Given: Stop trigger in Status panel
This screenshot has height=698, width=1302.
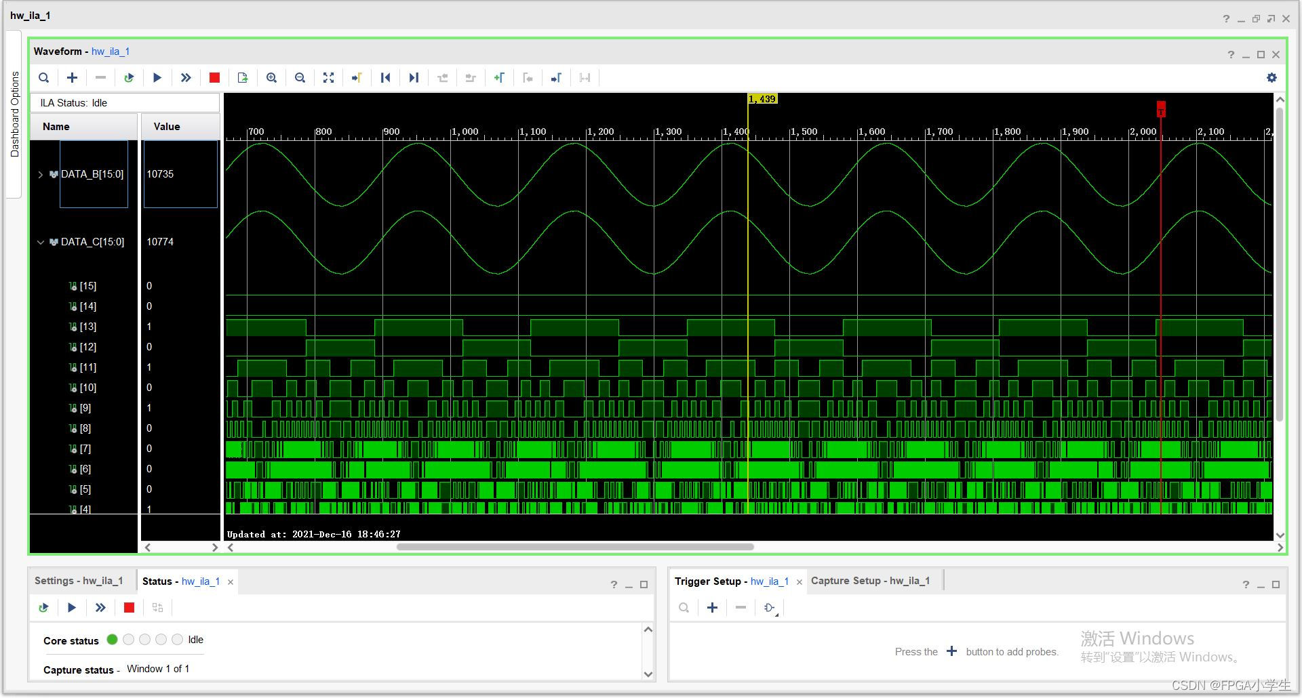Looking at the screenshot, I should click(129, 608).
